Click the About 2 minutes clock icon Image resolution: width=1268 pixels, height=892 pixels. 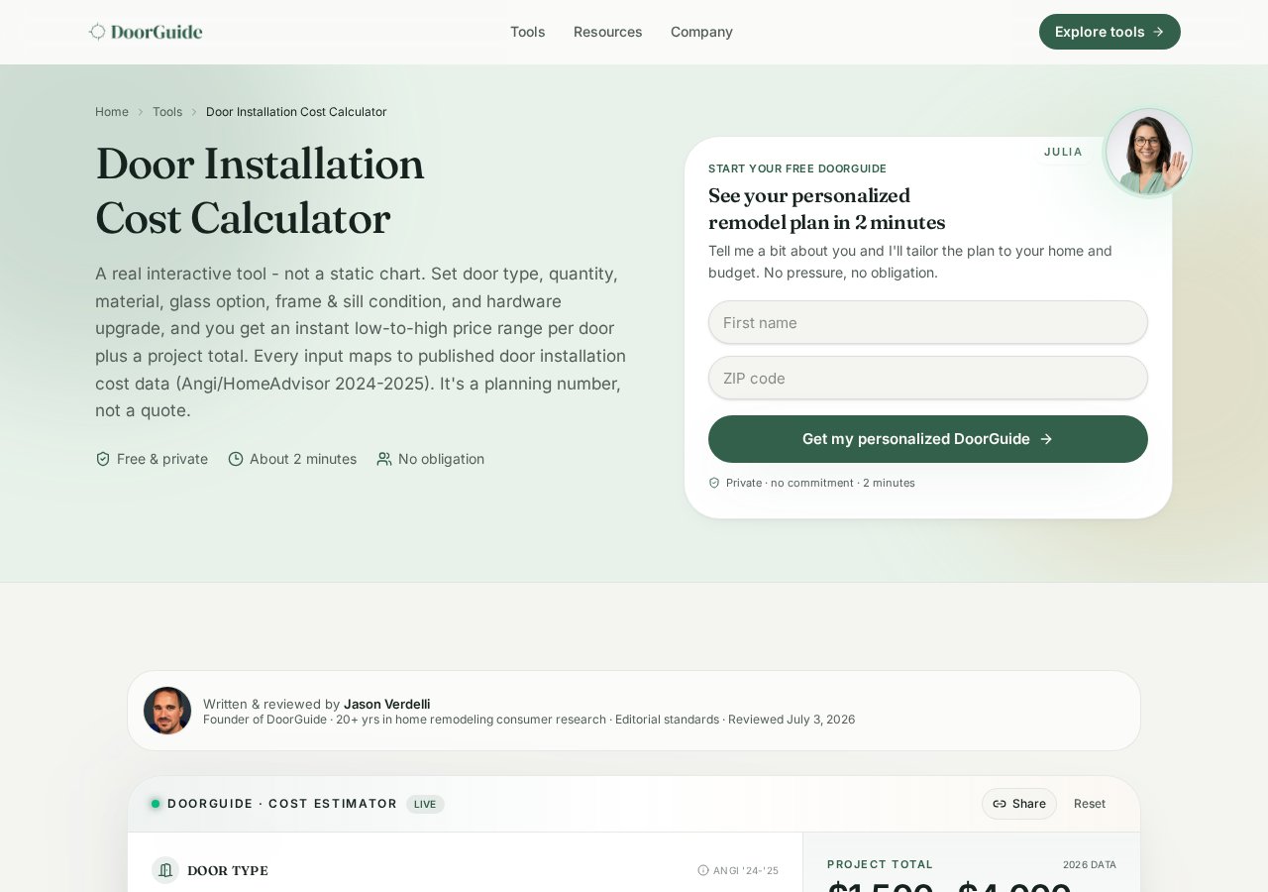tap(236, 459)
